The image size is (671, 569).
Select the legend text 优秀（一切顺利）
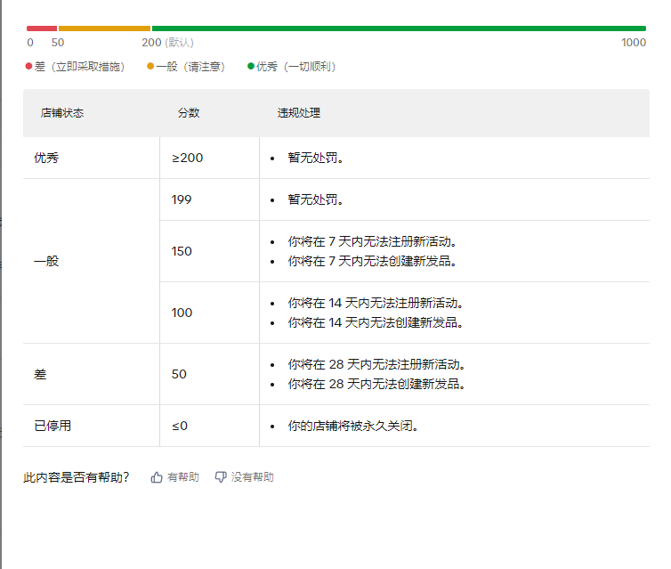coord(296,67)
